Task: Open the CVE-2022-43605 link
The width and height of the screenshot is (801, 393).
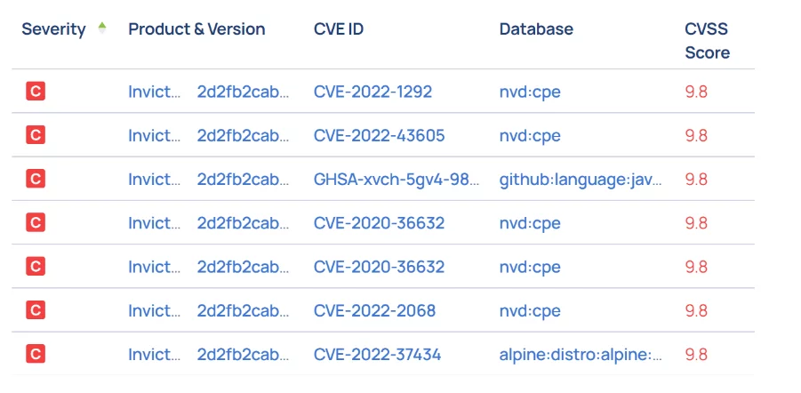Action: [379, 136]
